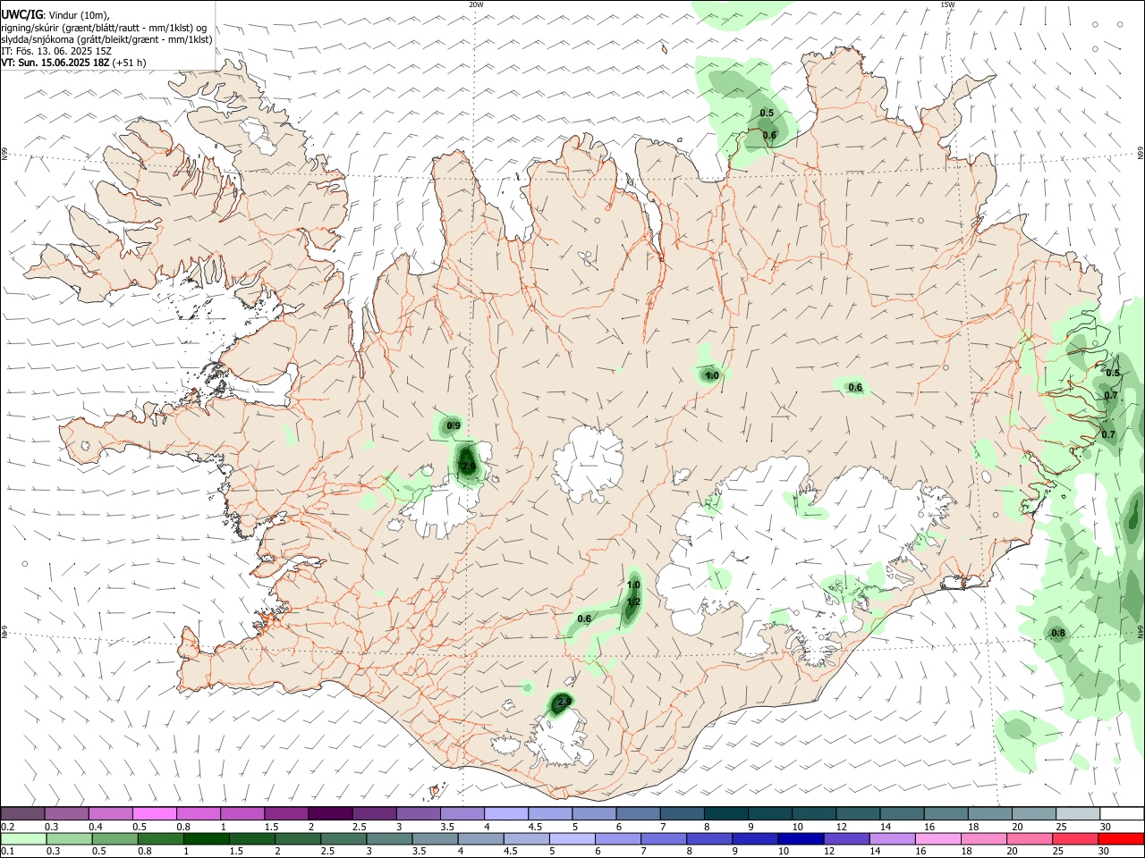
Task: Click the dark green rain cell by Langjökull
Action: click(x=467, y=462)
